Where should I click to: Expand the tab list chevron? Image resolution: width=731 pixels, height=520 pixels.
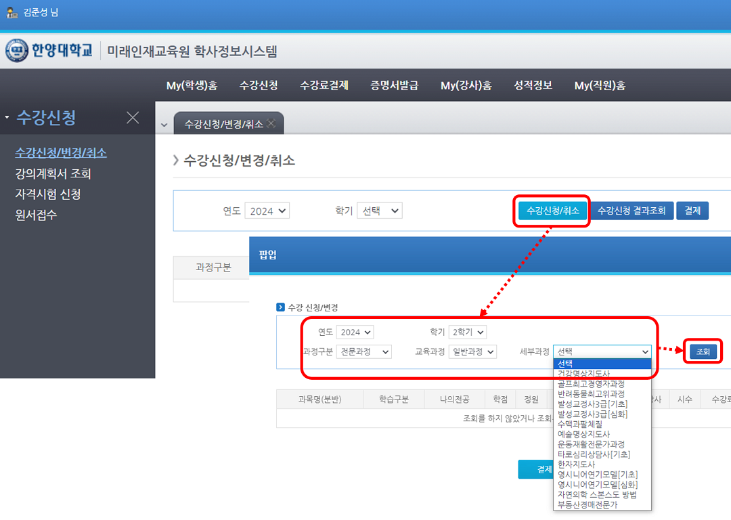click(x=164, y=125)
